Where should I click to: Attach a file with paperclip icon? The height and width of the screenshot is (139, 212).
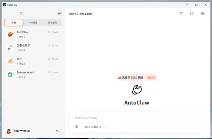coord(77,127)
